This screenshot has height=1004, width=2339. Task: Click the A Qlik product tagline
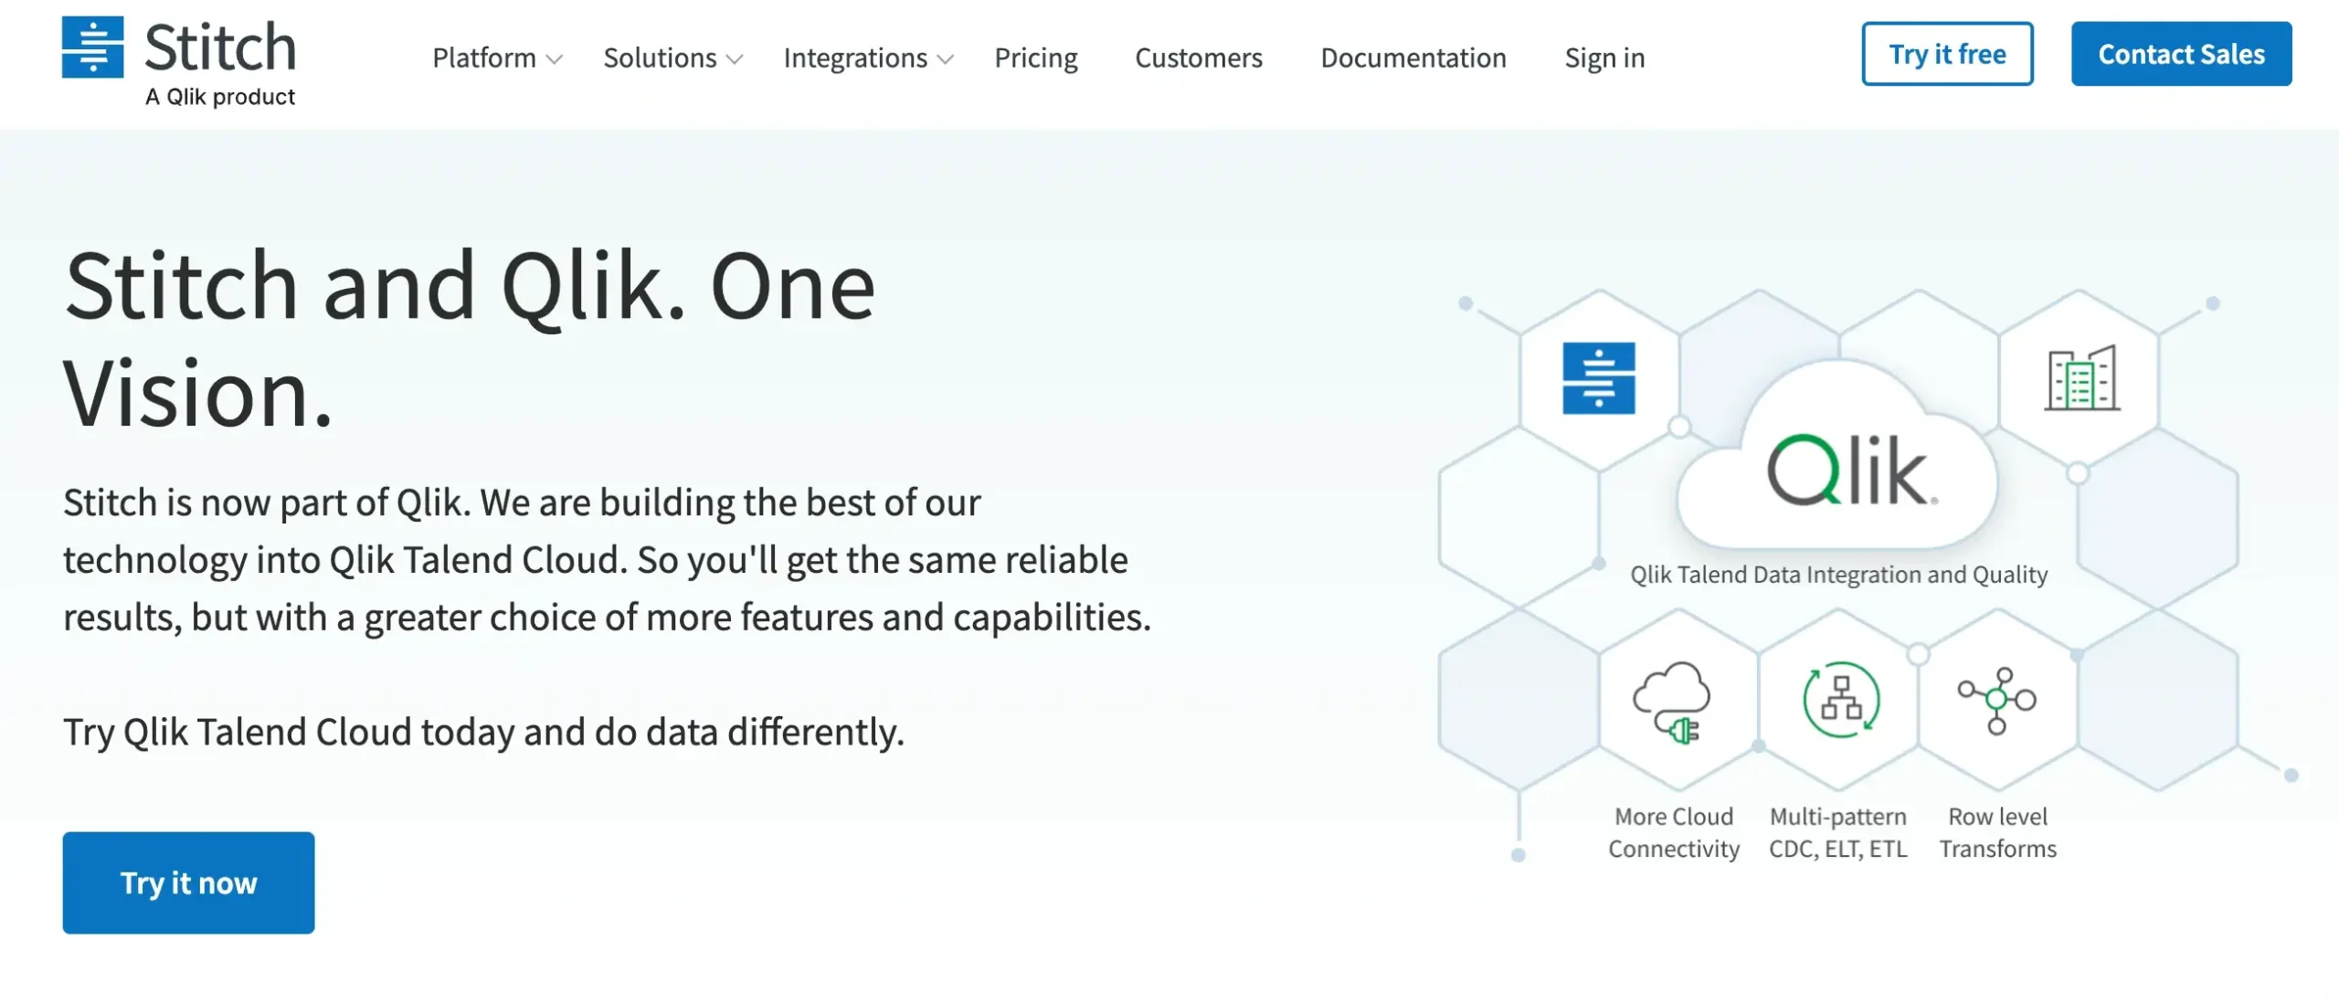pyautogui.click(x=220, y=97)
